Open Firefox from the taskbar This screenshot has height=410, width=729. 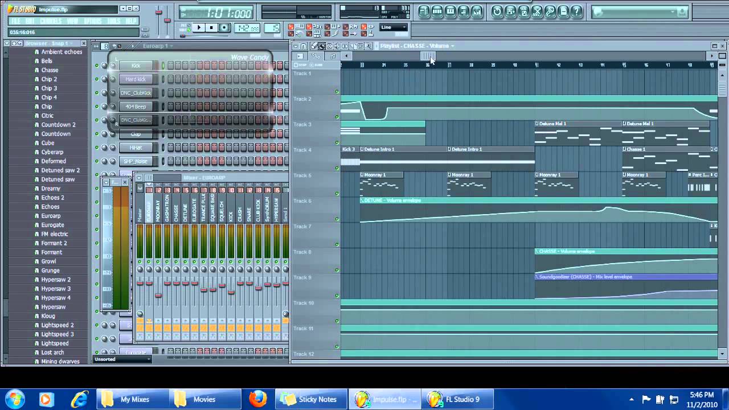(258, 399)
